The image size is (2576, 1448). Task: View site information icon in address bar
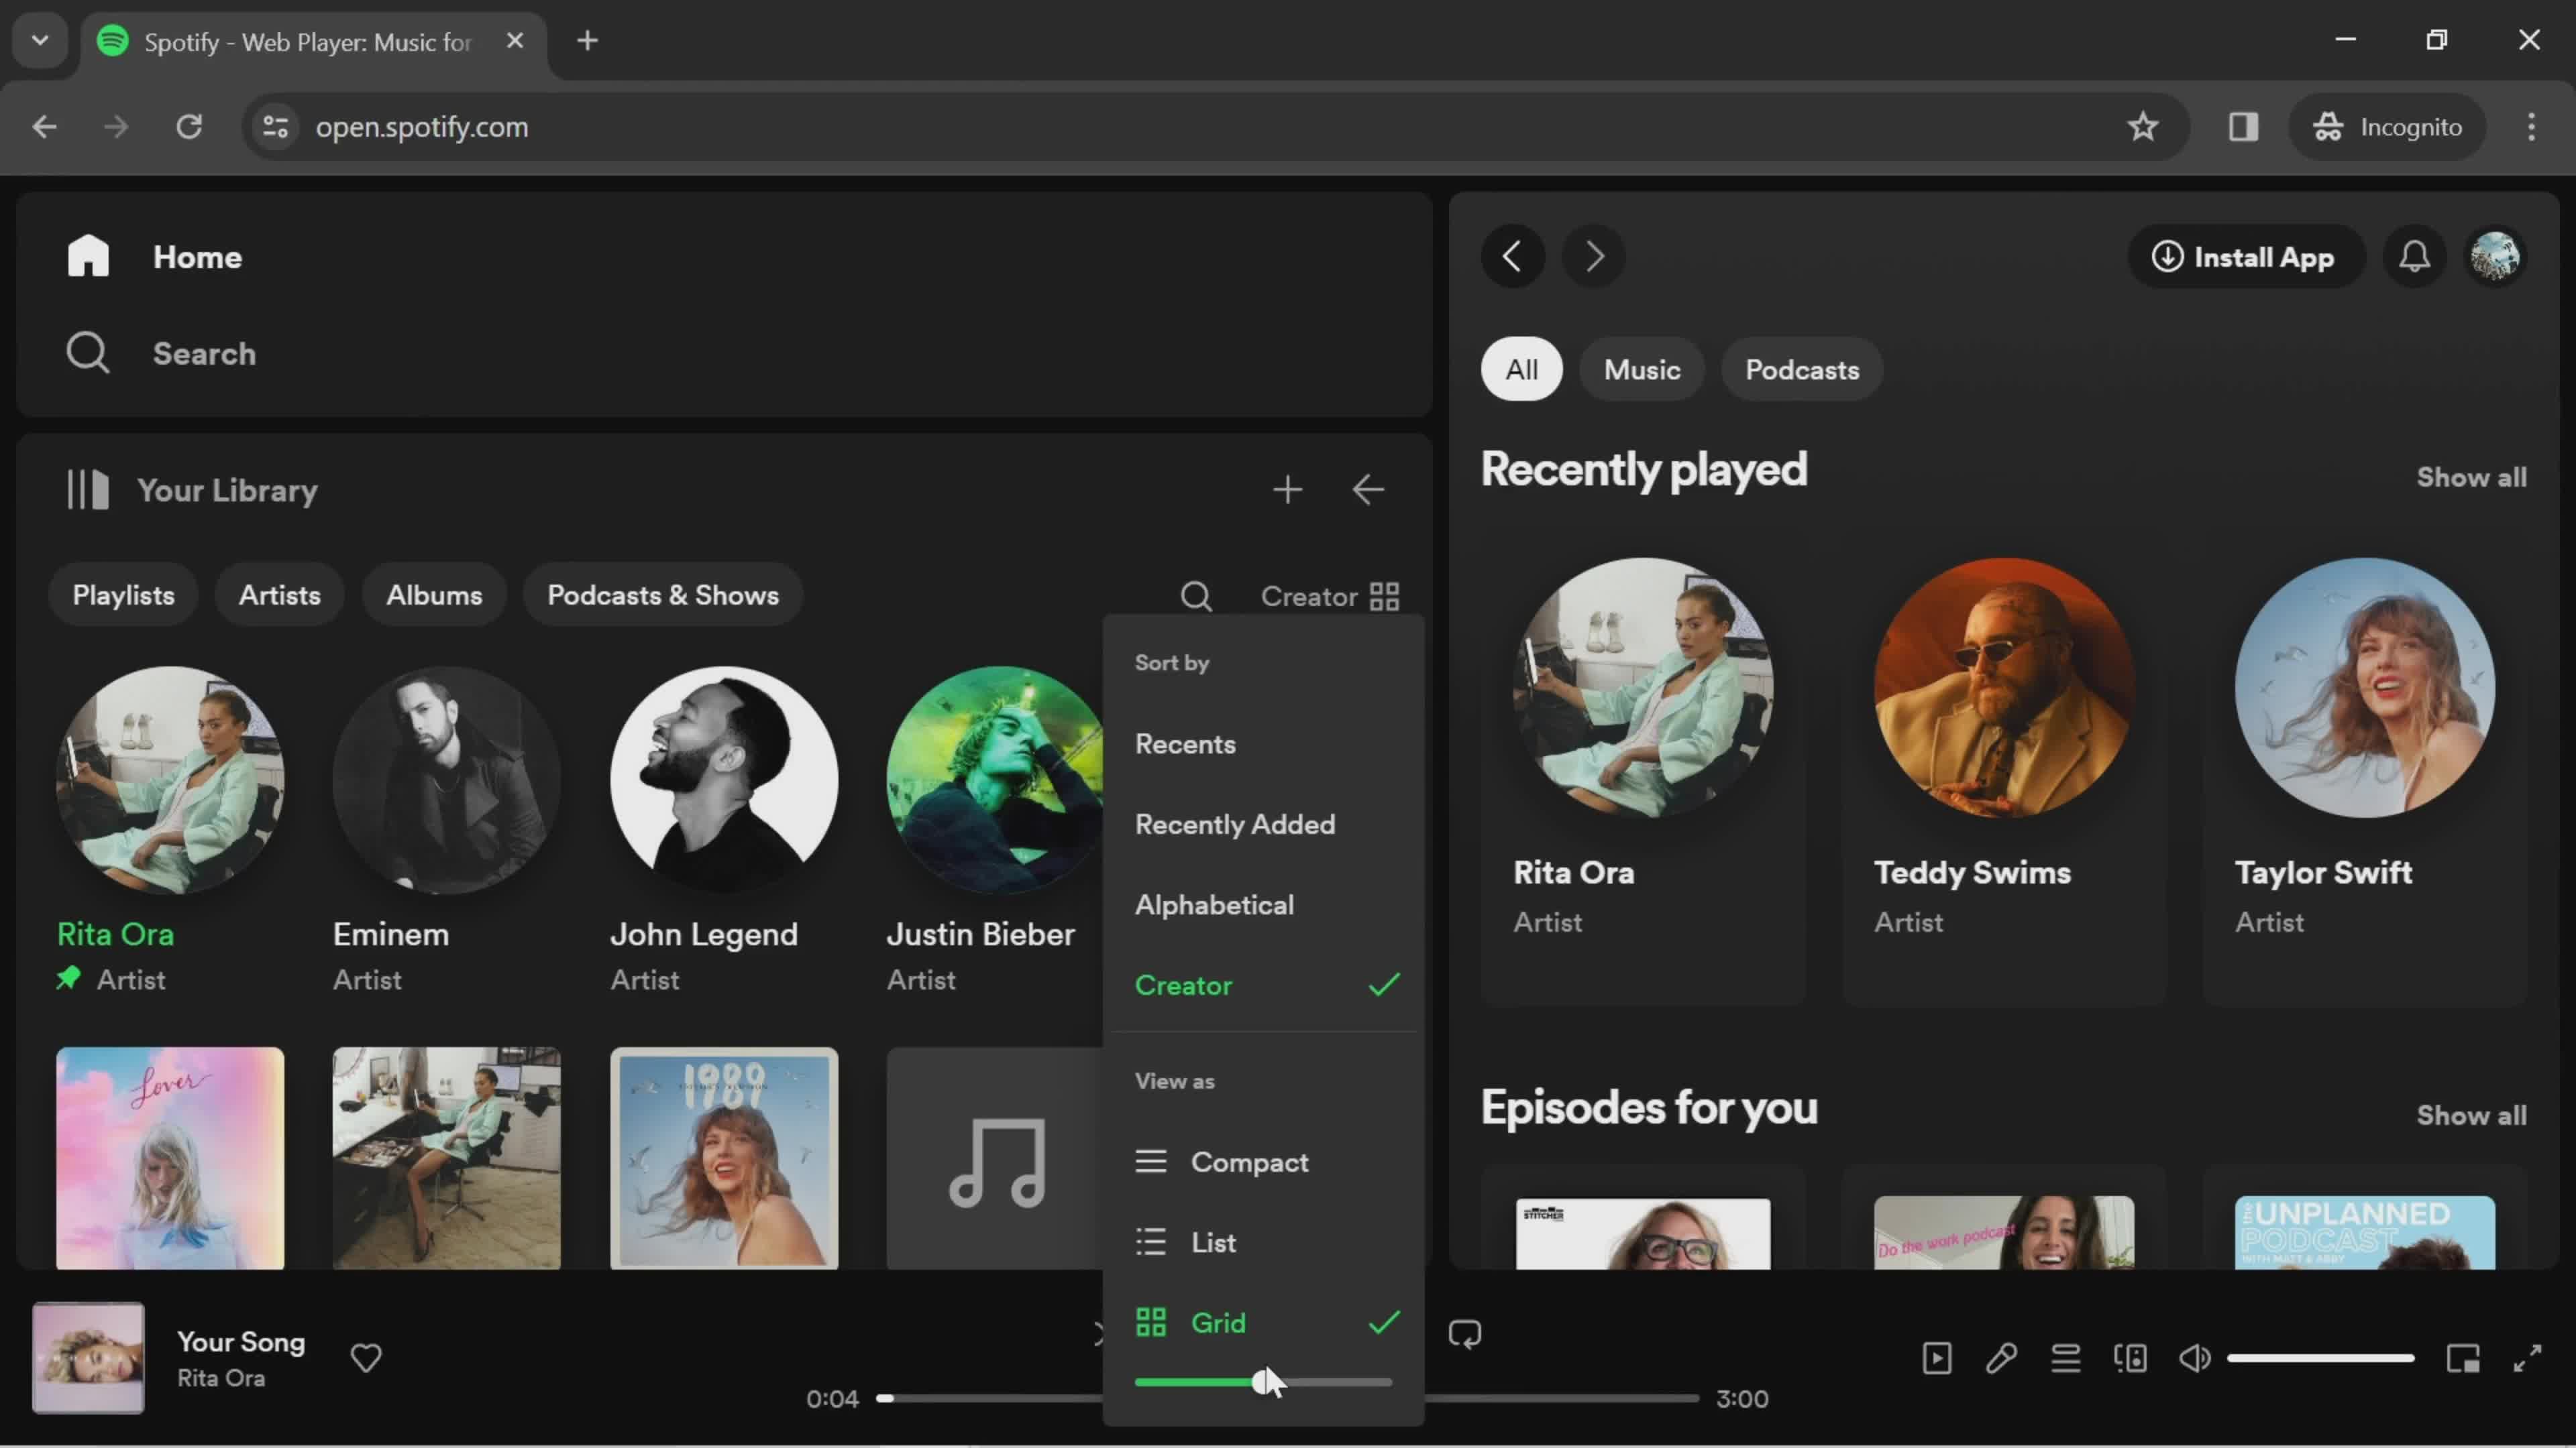(x=276, y=127)
